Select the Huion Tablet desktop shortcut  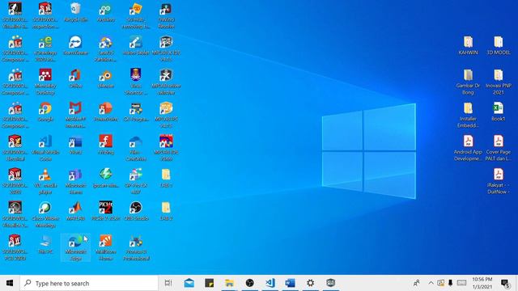[136, 45]
